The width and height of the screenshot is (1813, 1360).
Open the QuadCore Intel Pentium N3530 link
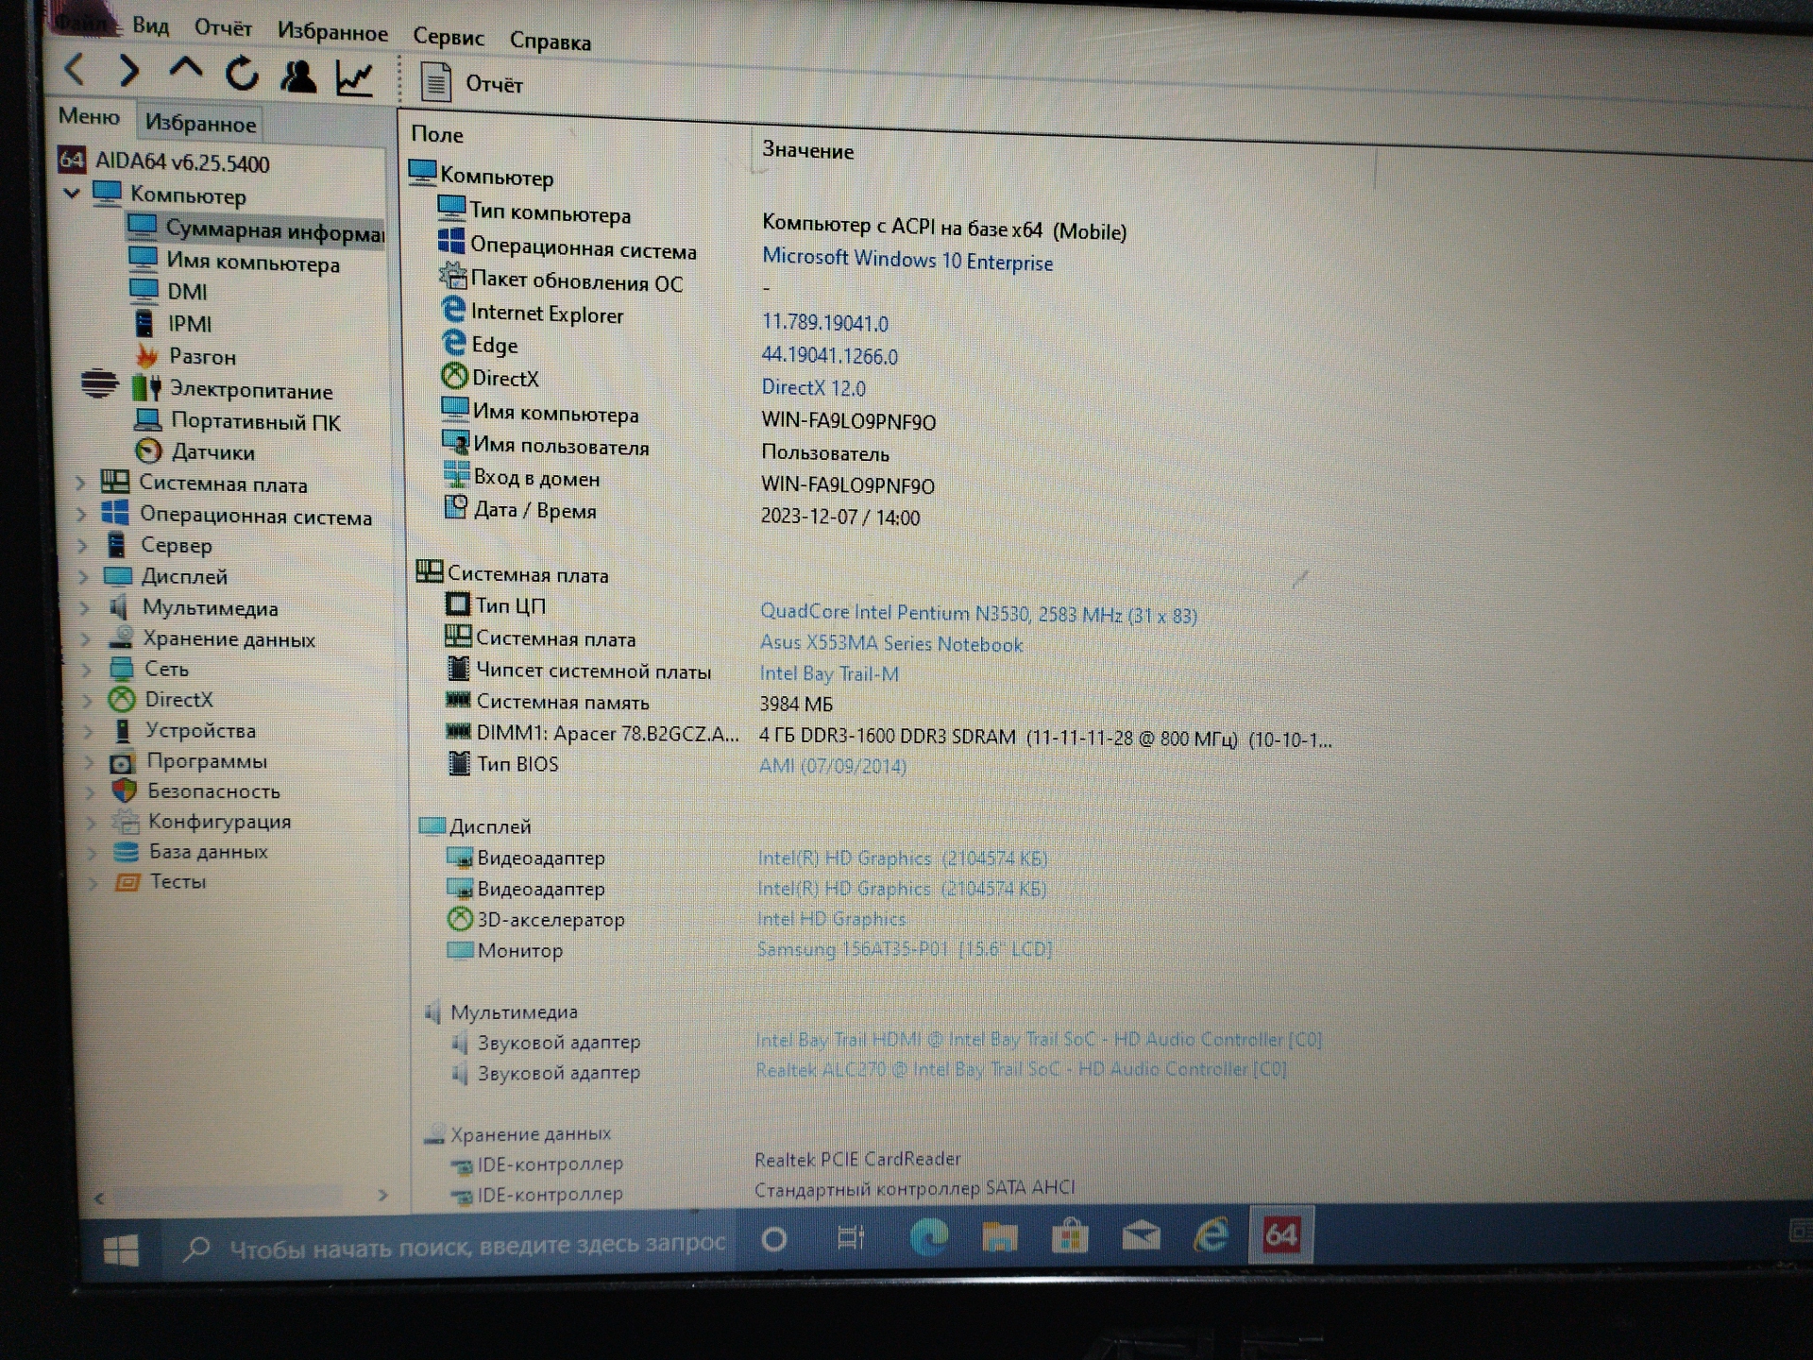coord(979,614)
